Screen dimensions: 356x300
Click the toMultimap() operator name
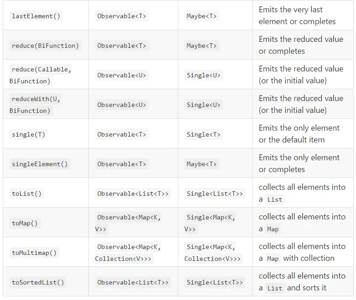pos(34,253)
